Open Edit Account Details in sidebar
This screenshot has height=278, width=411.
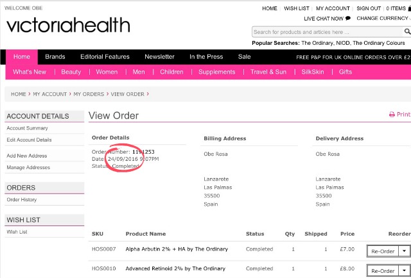pos(29,140)
